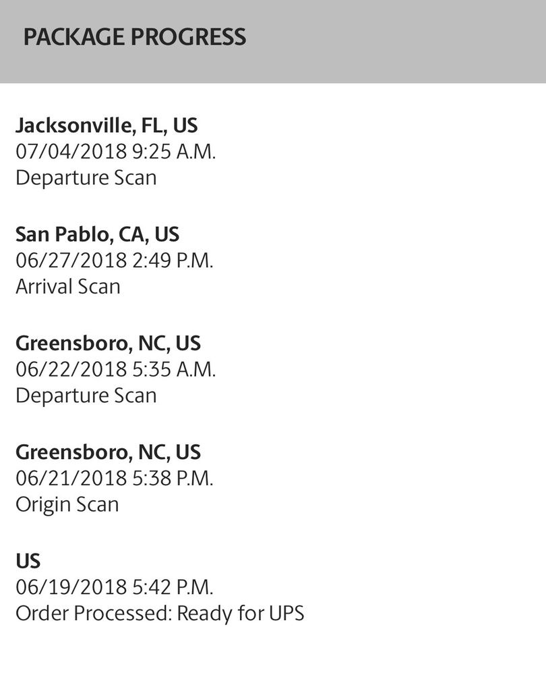Click the 06/22/2018 date
Image resolution: width=546 pixels, height=675 pixels.
coord(71,369)
